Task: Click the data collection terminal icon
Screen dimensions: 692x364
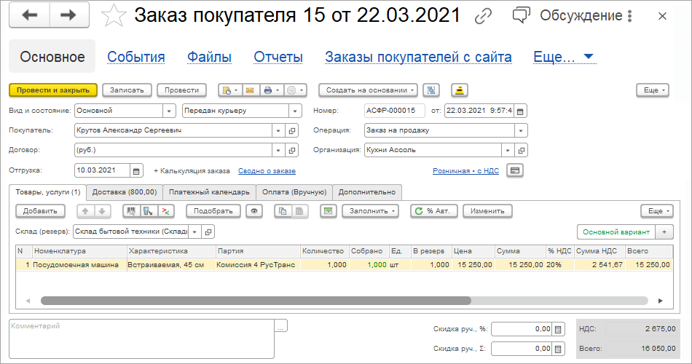Action: 149,211
